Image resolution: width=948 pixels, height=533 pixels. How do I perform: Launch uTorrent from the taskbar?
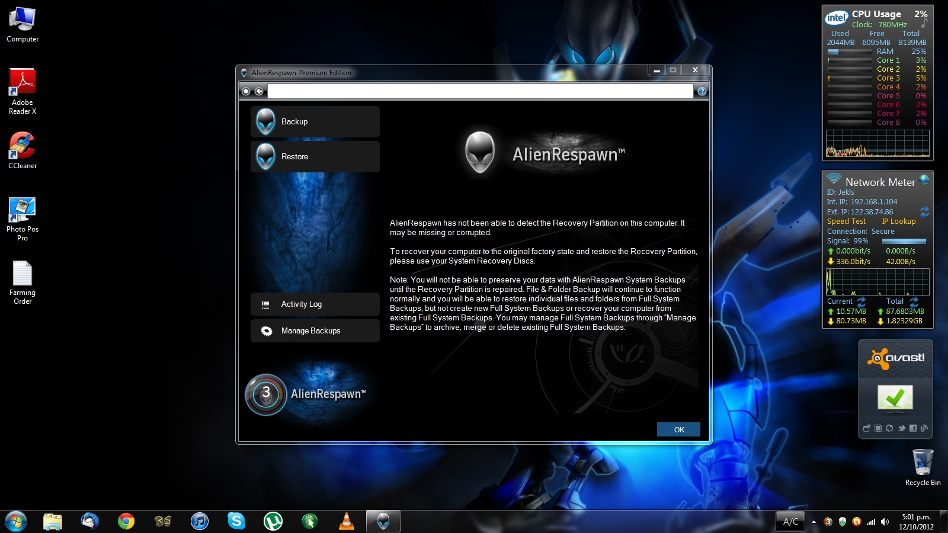point(273,521)
